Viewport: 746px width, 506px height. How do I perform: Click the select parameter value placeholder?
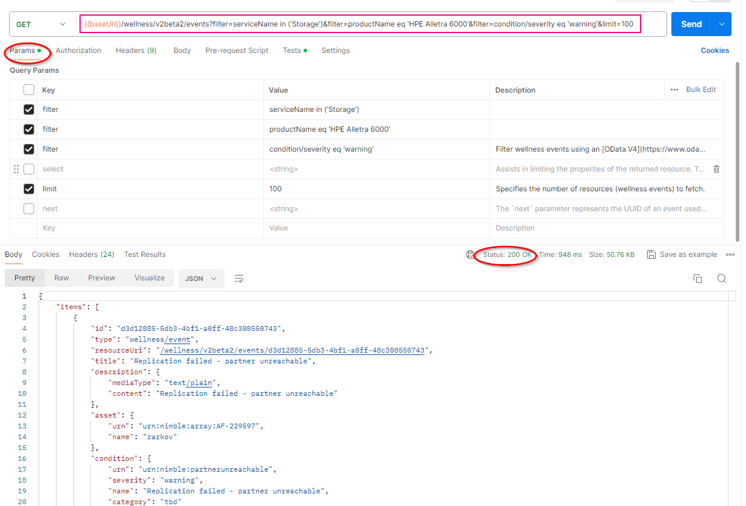(x=284, y=169)
